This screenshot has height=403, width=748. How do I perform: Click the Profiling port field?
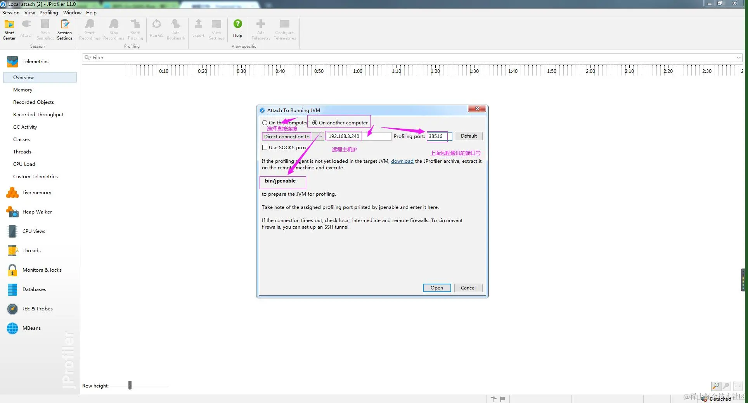(439, 136)
